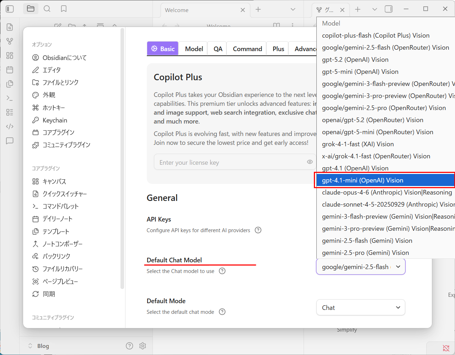Switch to the Command settings tab
This screenshot has width=455, height=355.
tap(247, 49)
